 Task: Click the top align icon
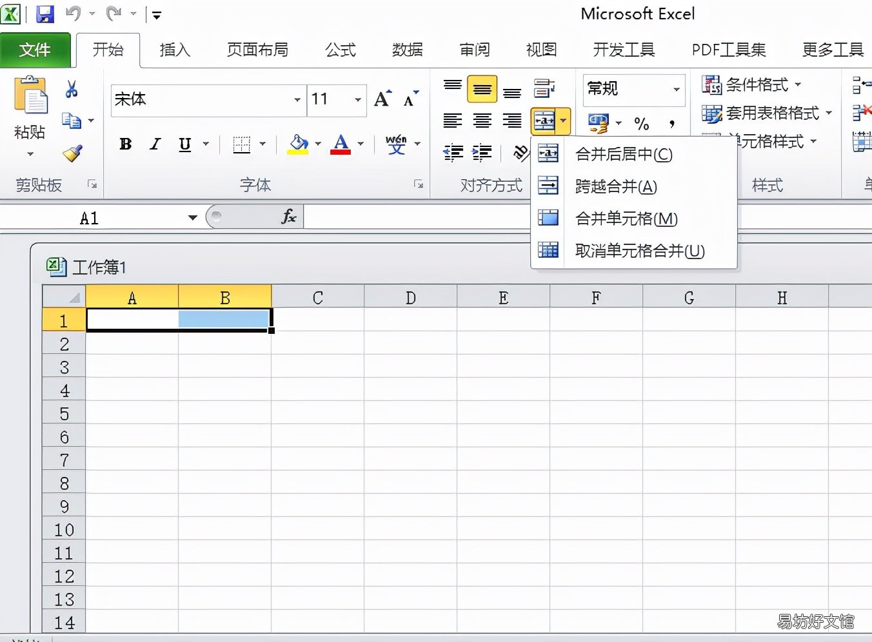pos(453,86)
